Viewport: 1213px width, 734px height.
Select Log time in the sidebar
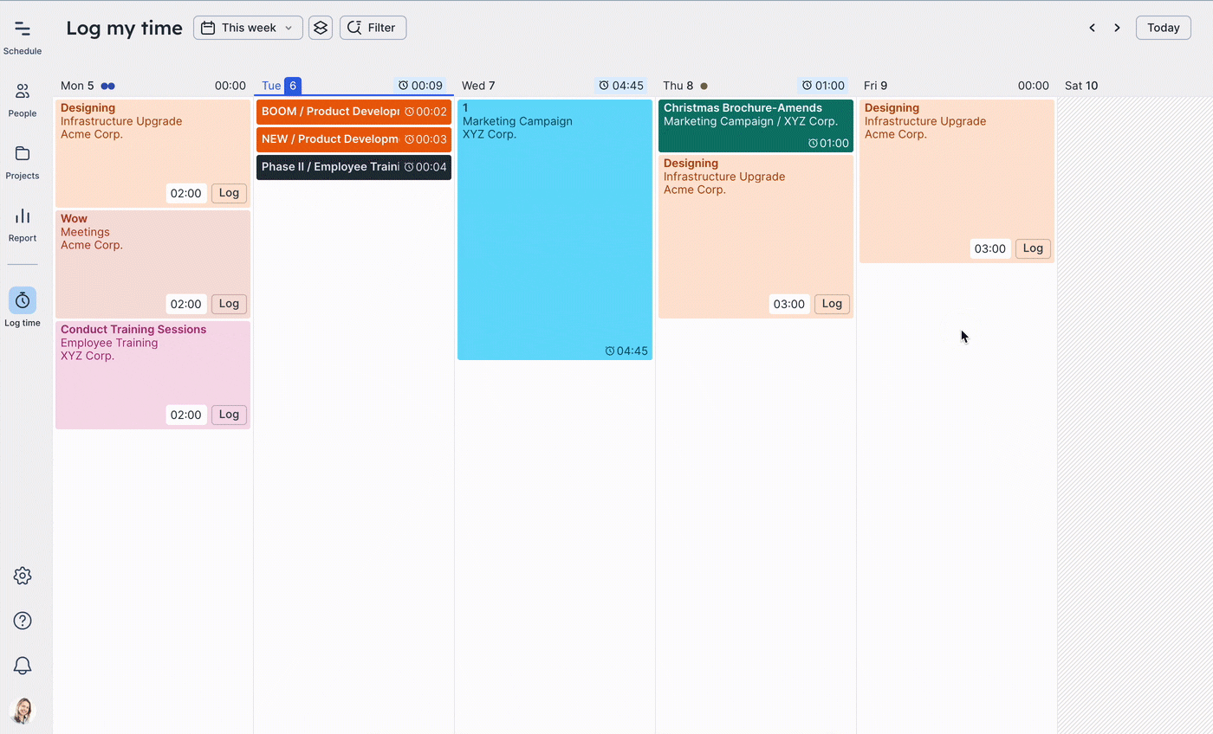[x=23, y=306]
